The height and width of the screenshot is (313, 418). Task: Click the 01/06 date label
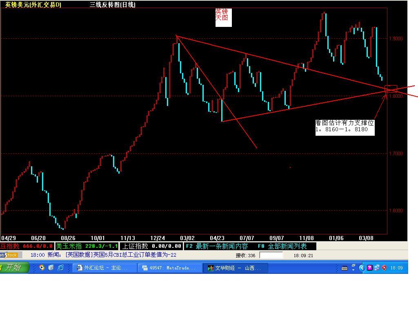pos(336,238)
